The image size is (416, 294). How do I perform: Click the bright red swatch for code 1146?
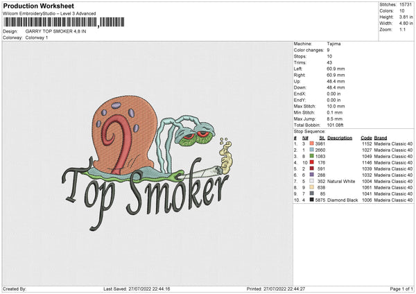point(312,162)
